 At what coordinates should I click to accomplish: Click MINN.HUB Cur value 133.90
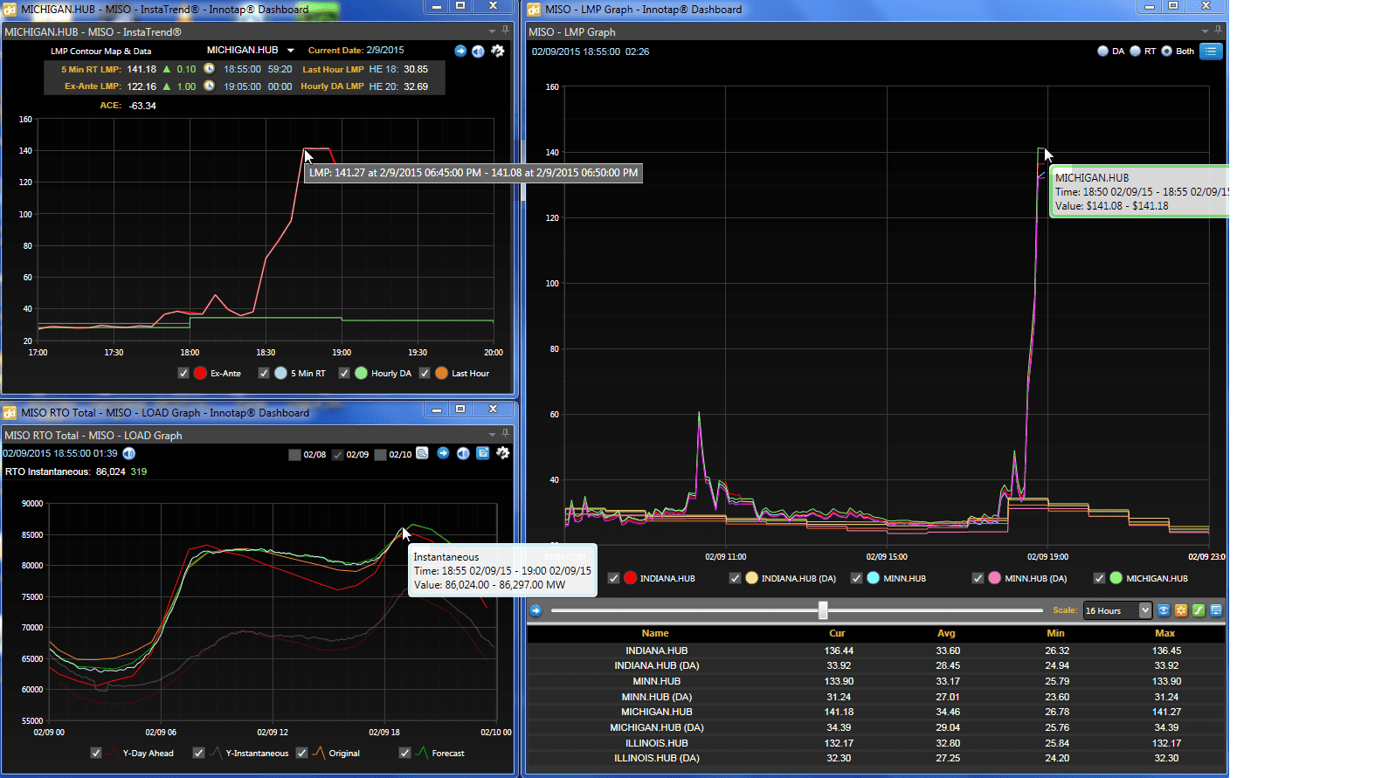(x=839, y=681)
